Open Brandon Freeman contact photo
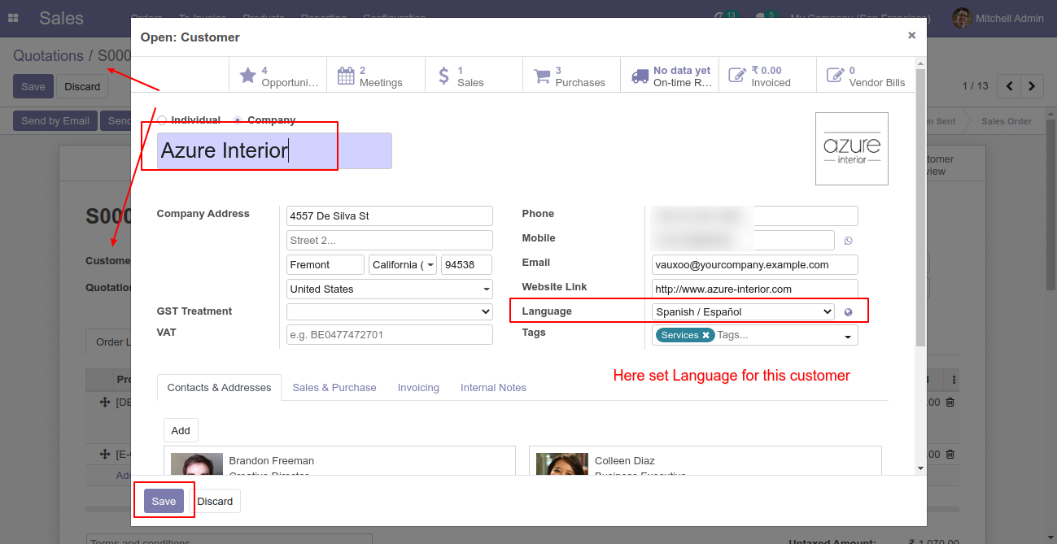 click(197, 464)
